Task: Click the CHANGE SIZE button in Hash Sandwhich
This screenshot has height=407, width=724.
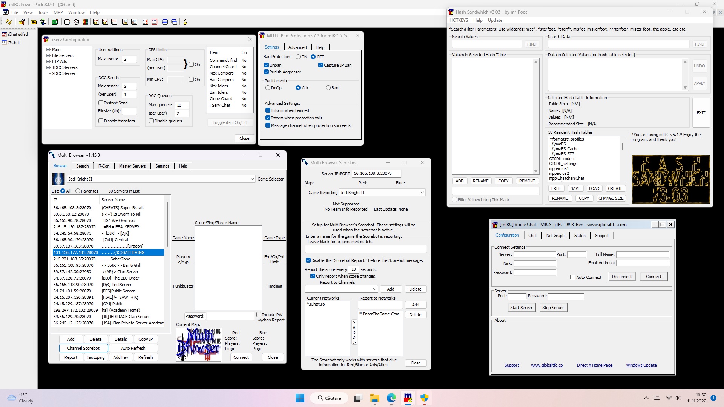Action: (611, 198)
